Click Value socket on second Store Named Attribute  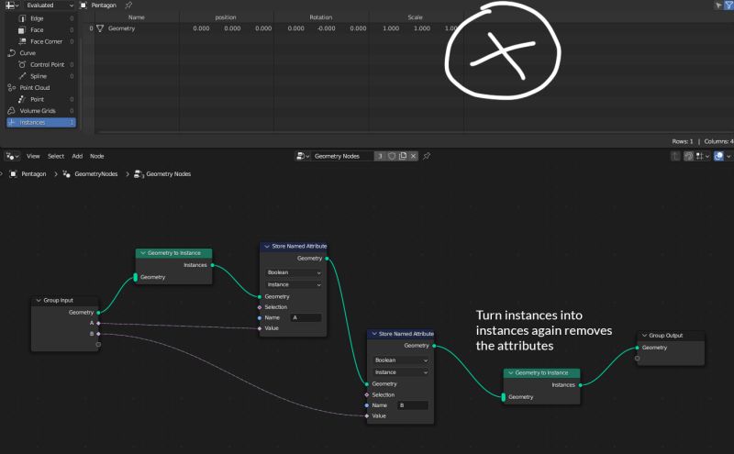[366, 416]
